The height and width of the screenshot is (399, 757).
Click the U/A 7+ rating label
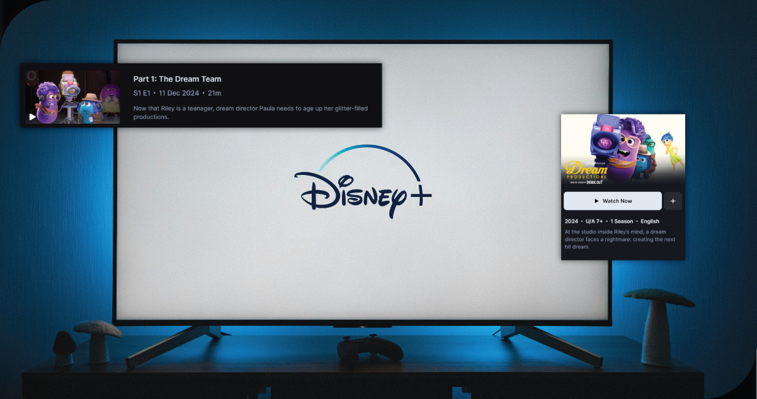click(x=595, y=222)
